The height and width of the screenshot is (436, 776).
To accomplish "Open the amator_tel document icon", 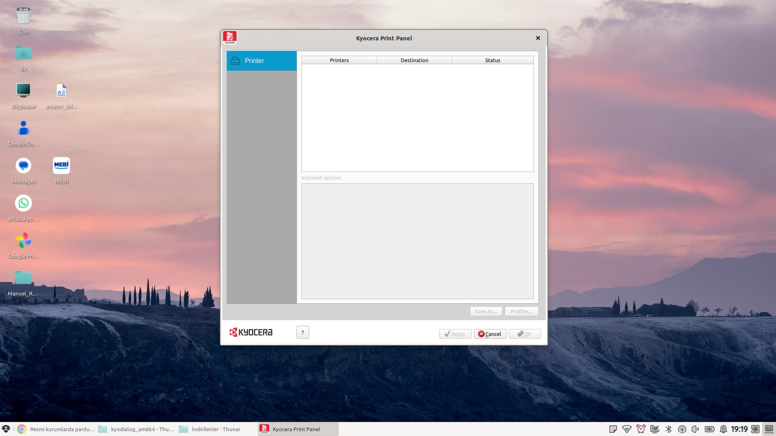I will coord(61,91).
